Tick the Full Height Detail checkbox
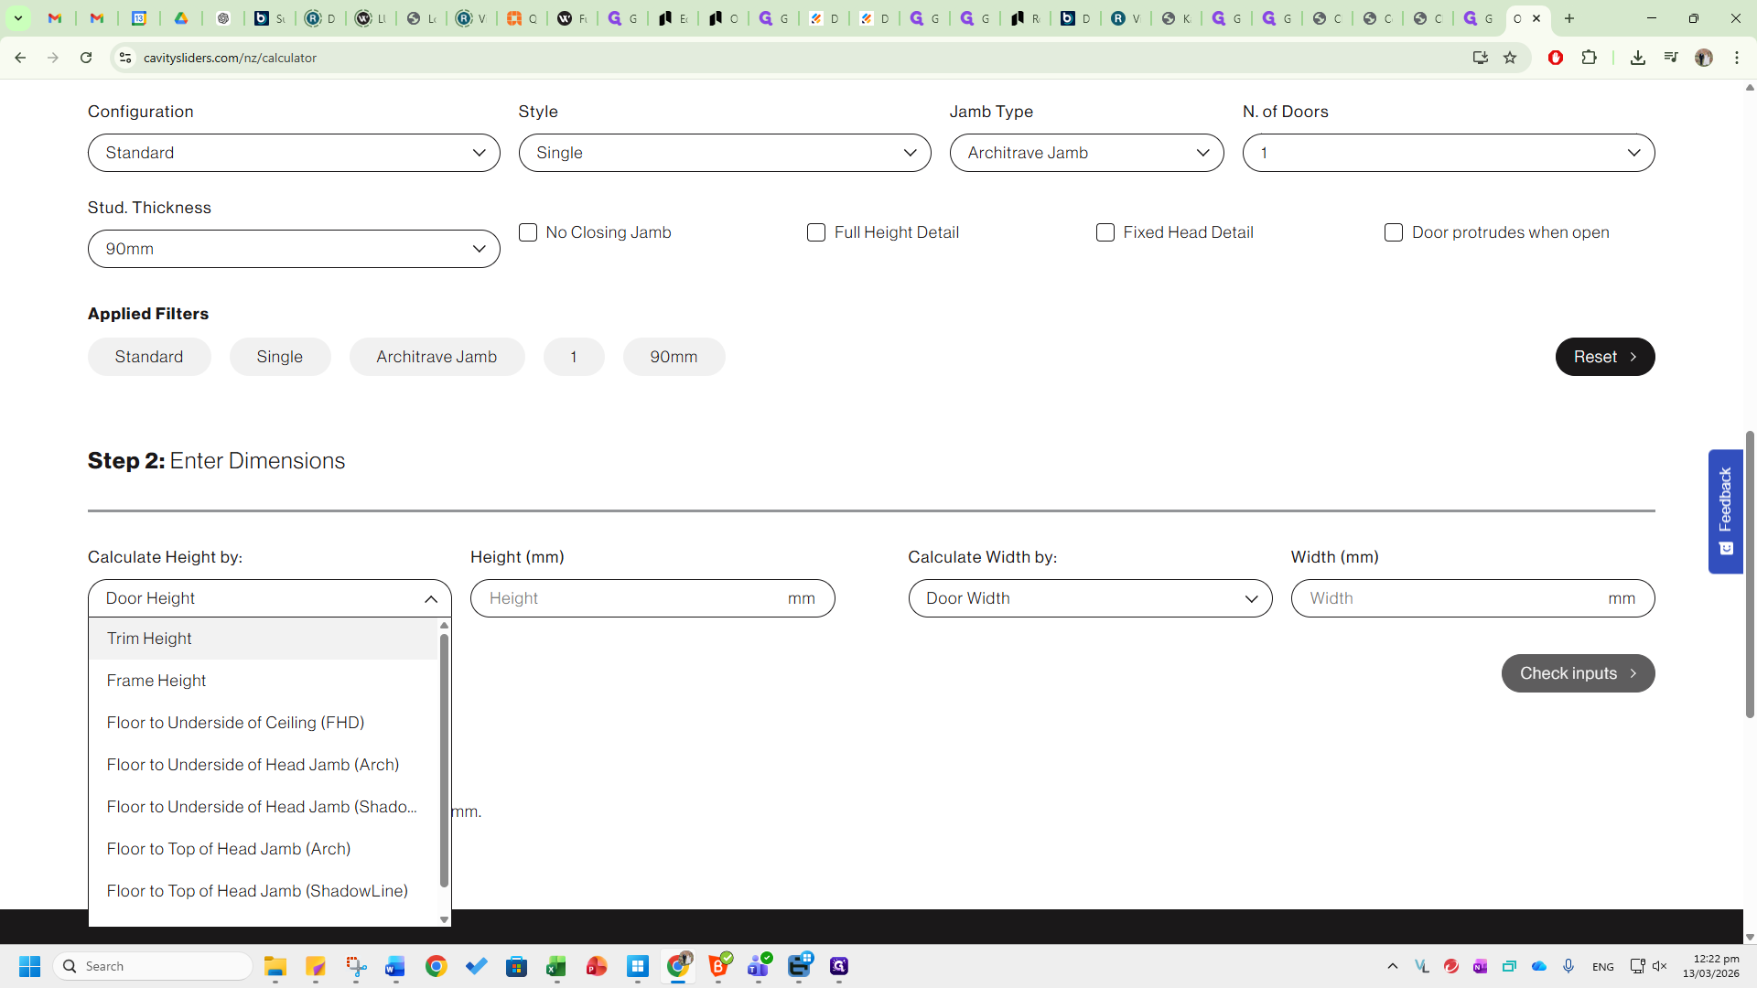This screenshot has width=1757, height=988. click(x=816, y=232)
